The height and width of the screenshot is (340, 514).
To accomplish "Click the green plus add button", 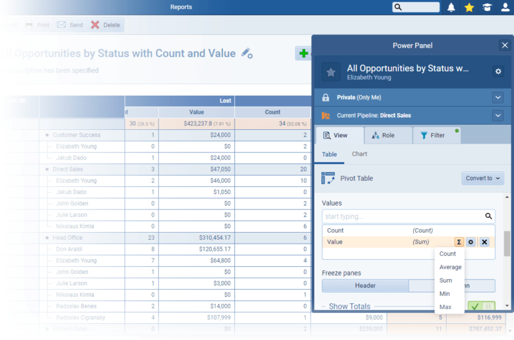I will click(303, 53).
